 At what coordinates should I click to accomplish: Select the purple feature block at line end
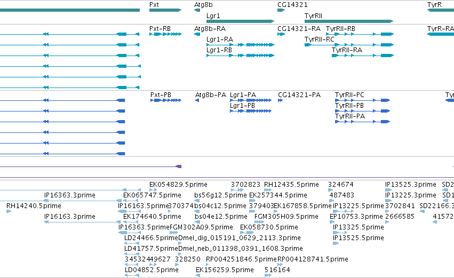pyautogui.click(x=179, y=166)
